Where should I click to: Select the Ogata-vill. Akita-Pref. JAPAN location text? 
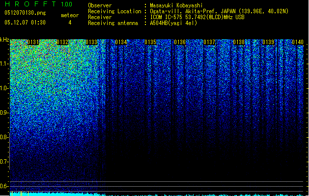coord(219,11)
